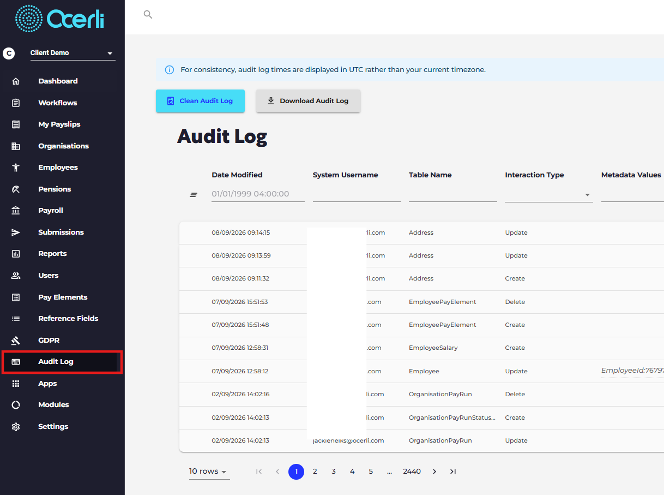664x495 pixels.
Task: Click the Date Modified filter field
Action: point(258,194)
